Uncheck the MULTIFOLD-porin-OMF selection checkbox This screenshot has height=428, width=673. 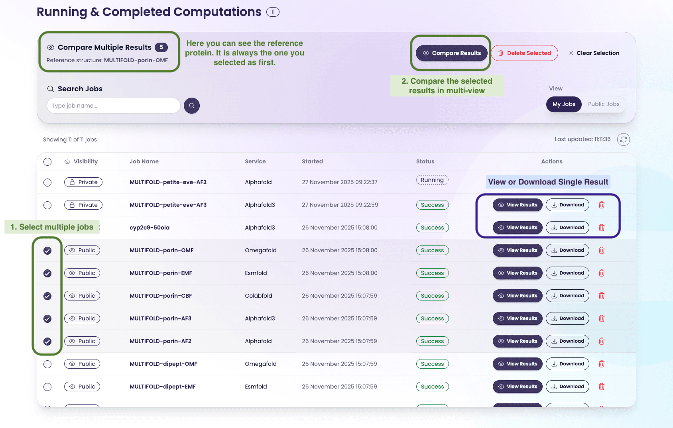47,251
